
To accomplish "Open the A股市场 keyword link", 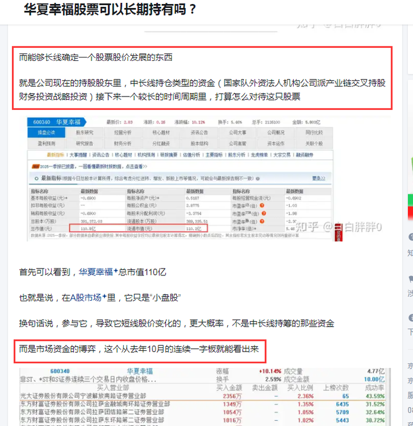I will 85,297.
